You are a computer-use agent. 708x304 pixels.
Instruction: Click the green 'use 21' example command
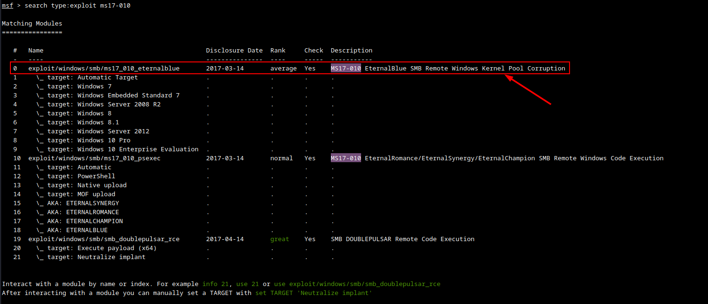coord(247,284)
